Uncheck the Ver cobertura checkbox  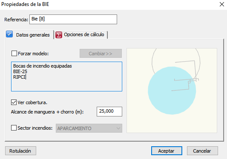pos(14,102)
